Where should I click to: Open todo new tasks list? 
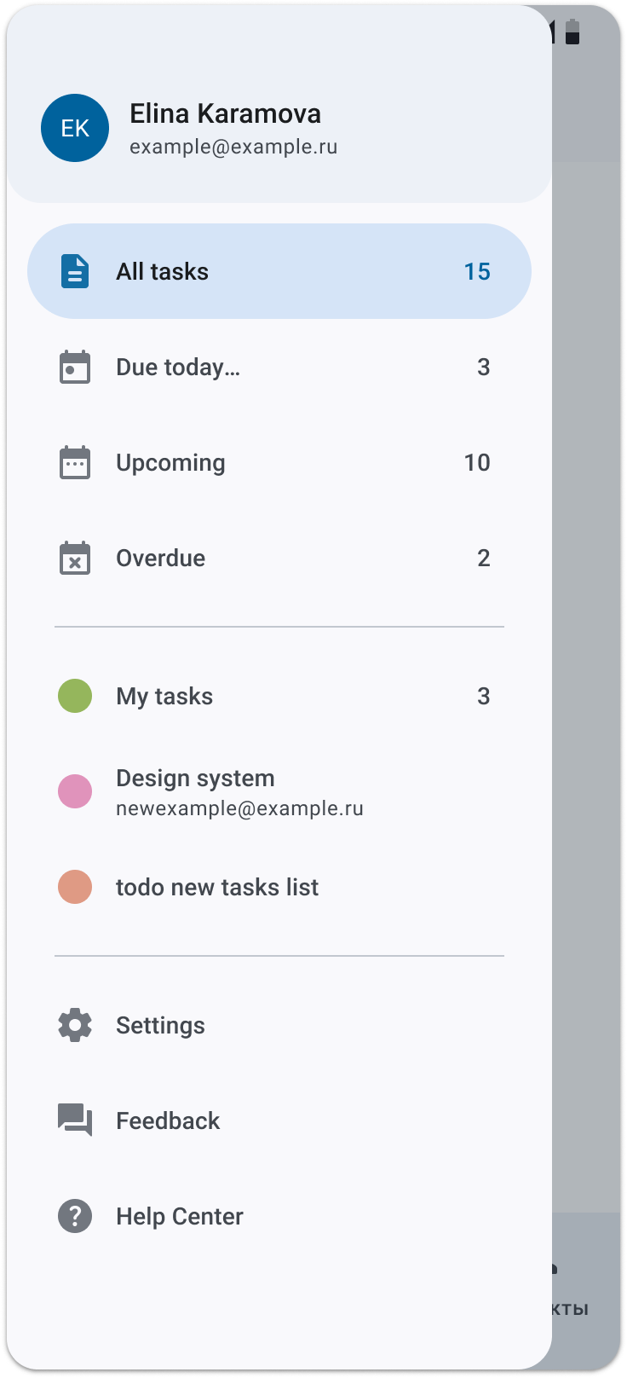[217, 887]
